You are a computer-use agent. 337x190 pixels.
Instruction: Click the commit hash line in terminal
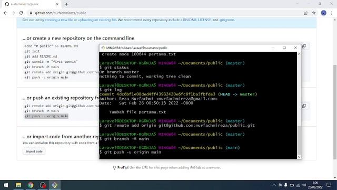pos(178,94)
